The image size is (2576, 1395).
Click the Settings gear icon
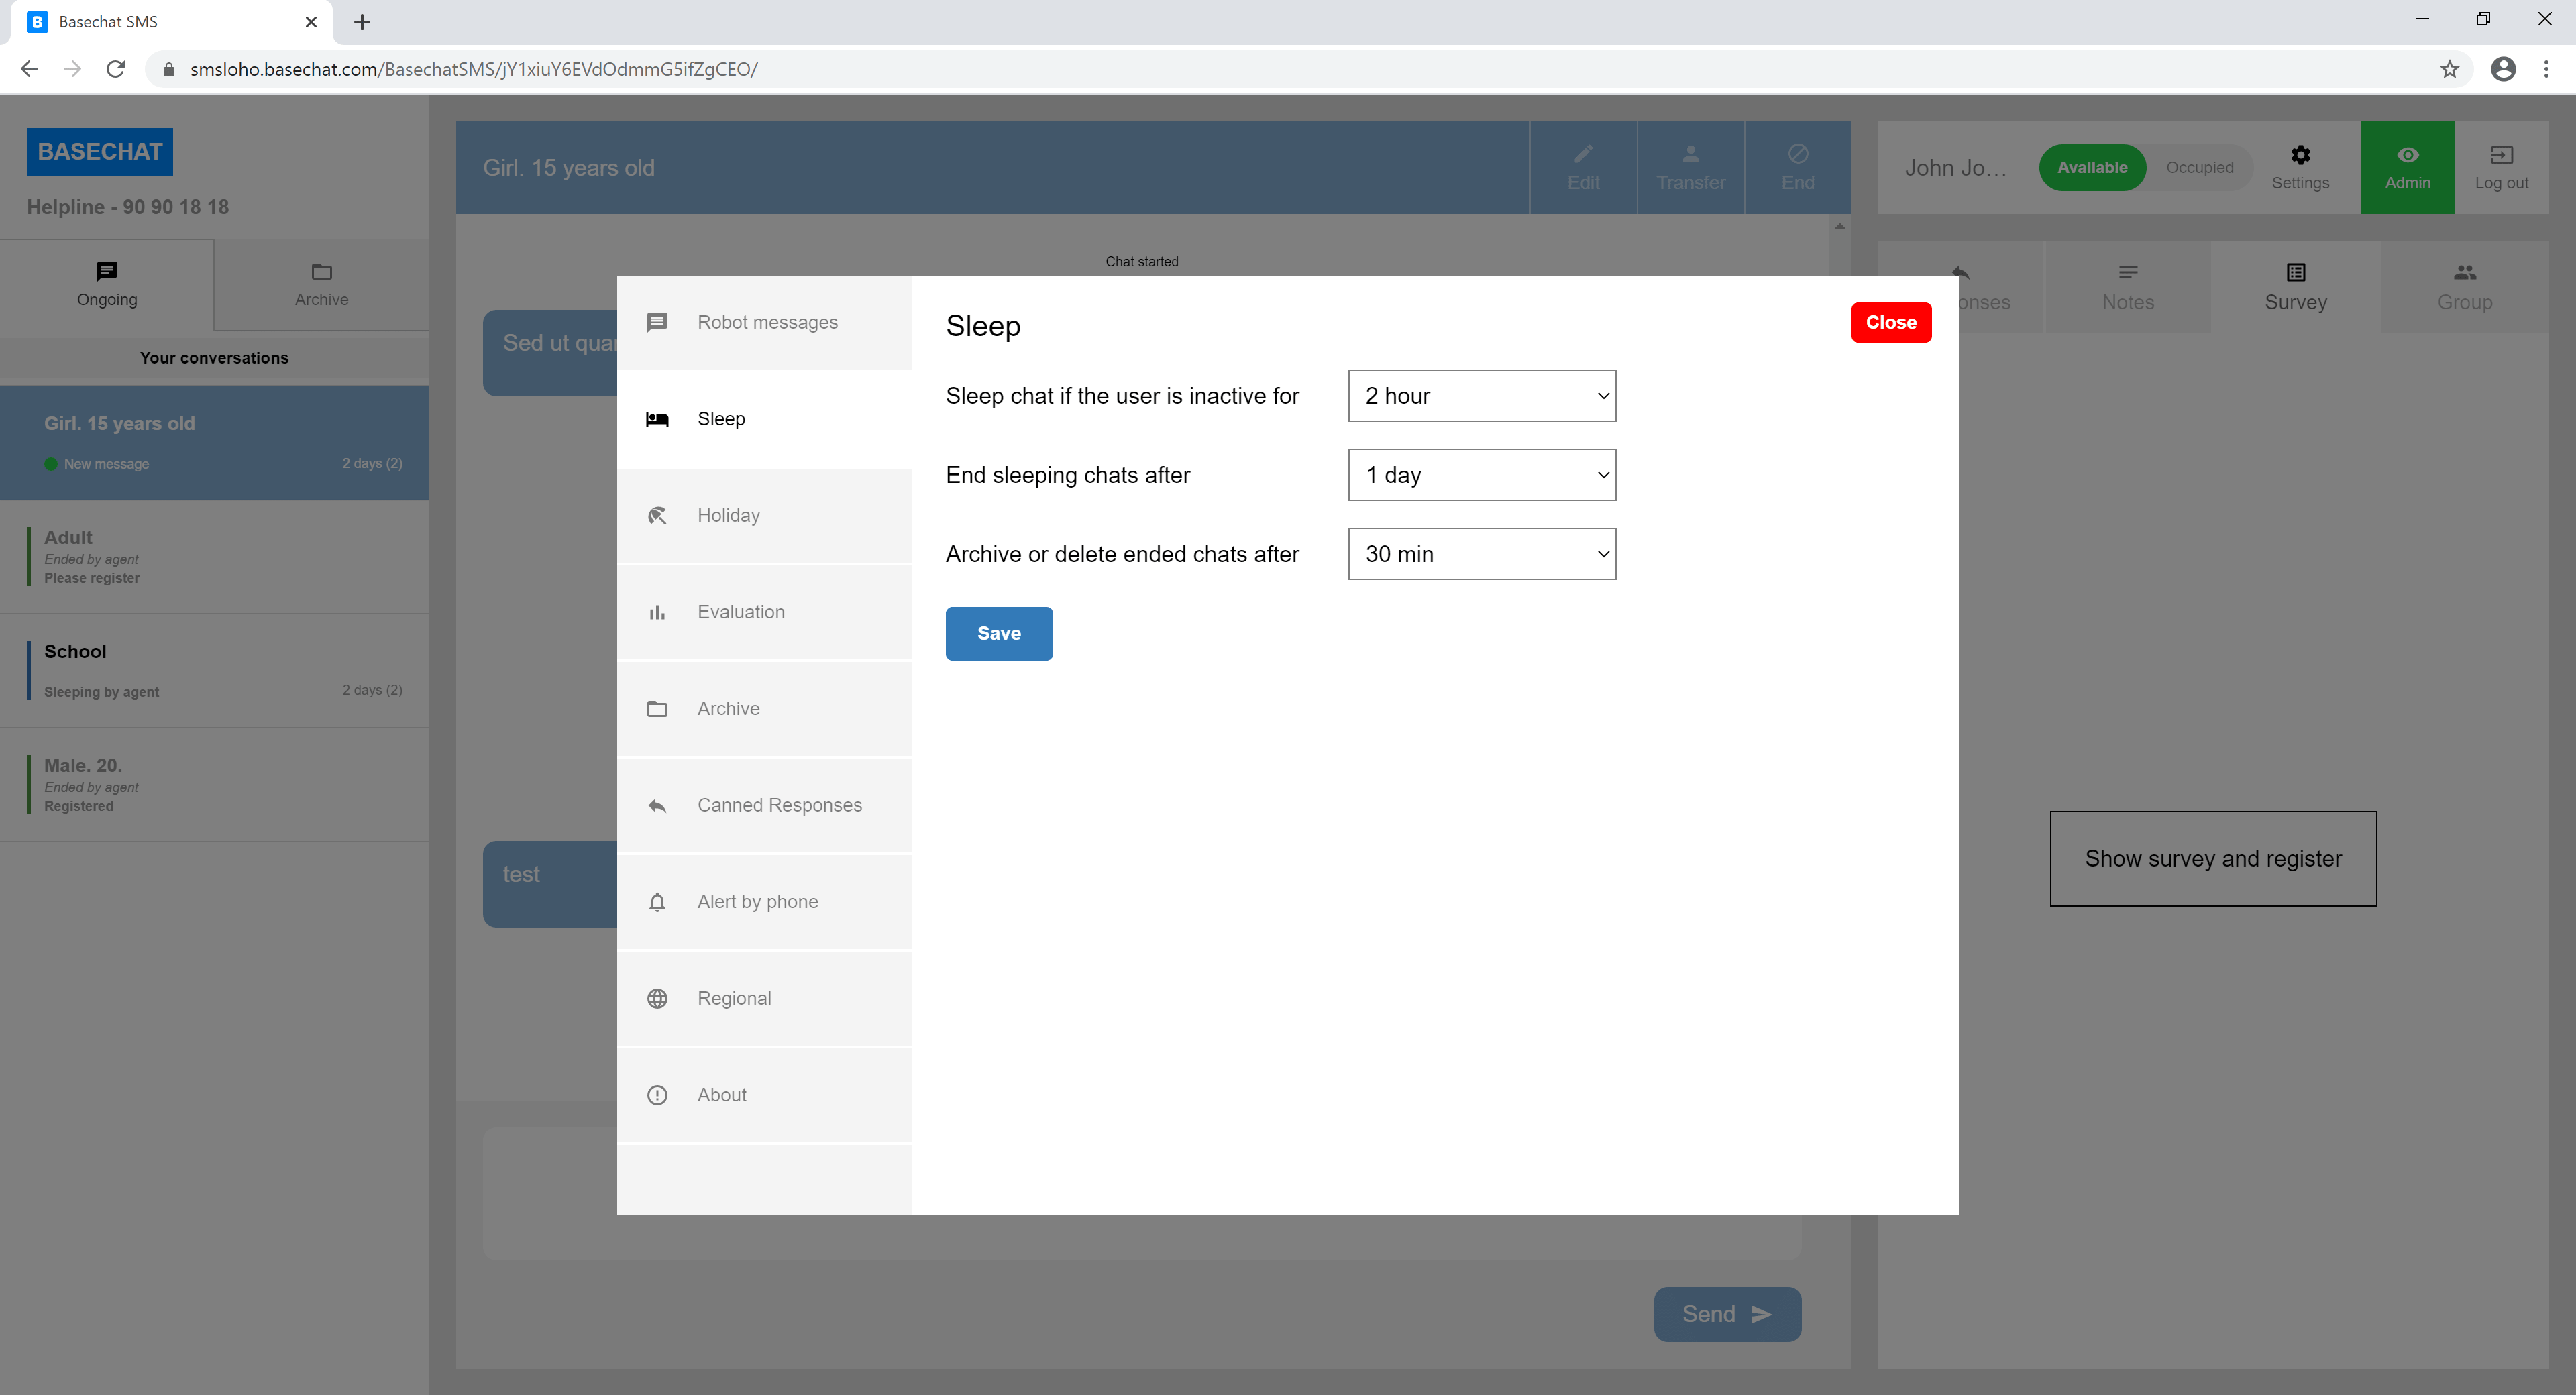(2300, 155)
